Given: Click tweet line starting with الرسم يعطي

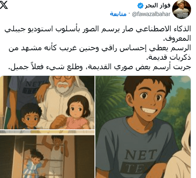Looking at the screenshot, I should 100,48.
